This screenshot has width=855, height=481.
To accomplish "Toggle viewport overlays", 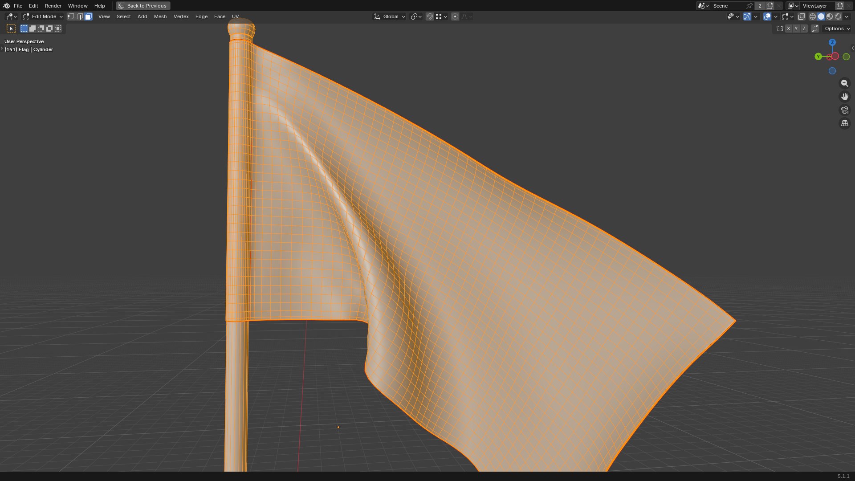I will point(767,16).
